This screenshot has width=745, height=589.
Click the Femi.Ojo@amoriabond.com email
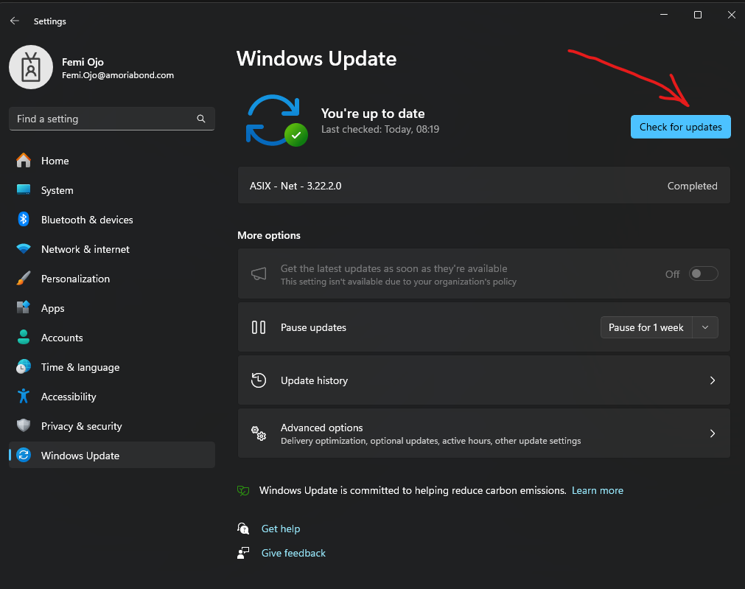click(118, 75)
